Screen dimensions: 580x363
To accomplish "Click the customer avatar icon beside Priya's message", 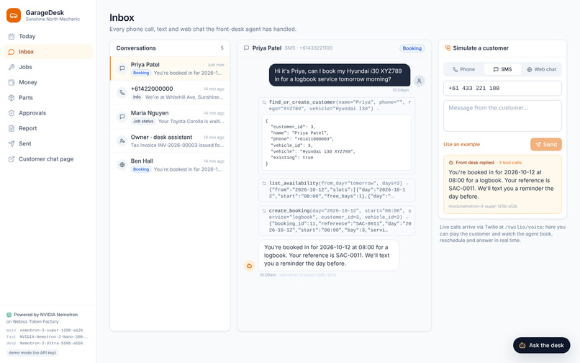I will [x=419, y=81].
